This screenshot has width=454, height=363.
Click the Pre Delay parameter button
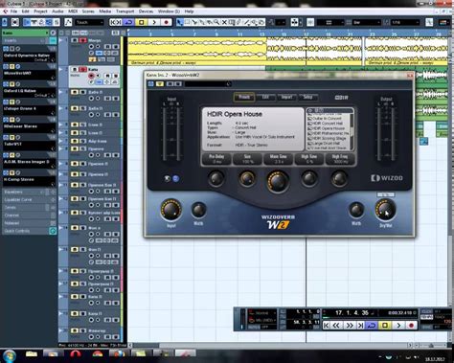pyautogui.click(x=216, y=159)
